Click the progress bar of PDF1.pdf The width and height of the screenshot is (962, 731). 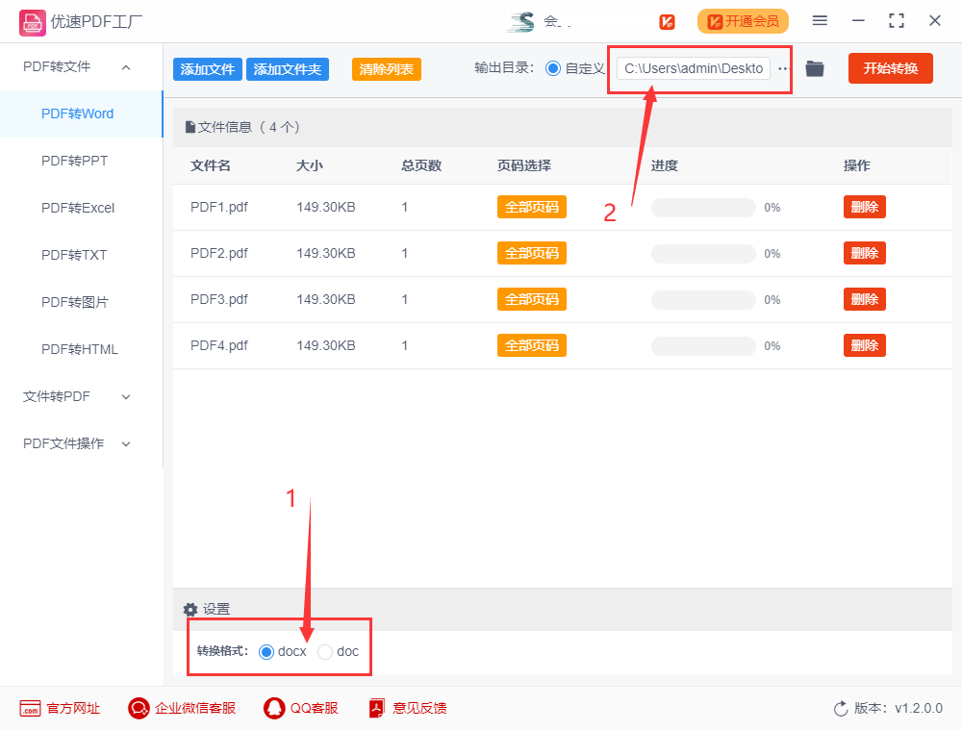[704, 207]
